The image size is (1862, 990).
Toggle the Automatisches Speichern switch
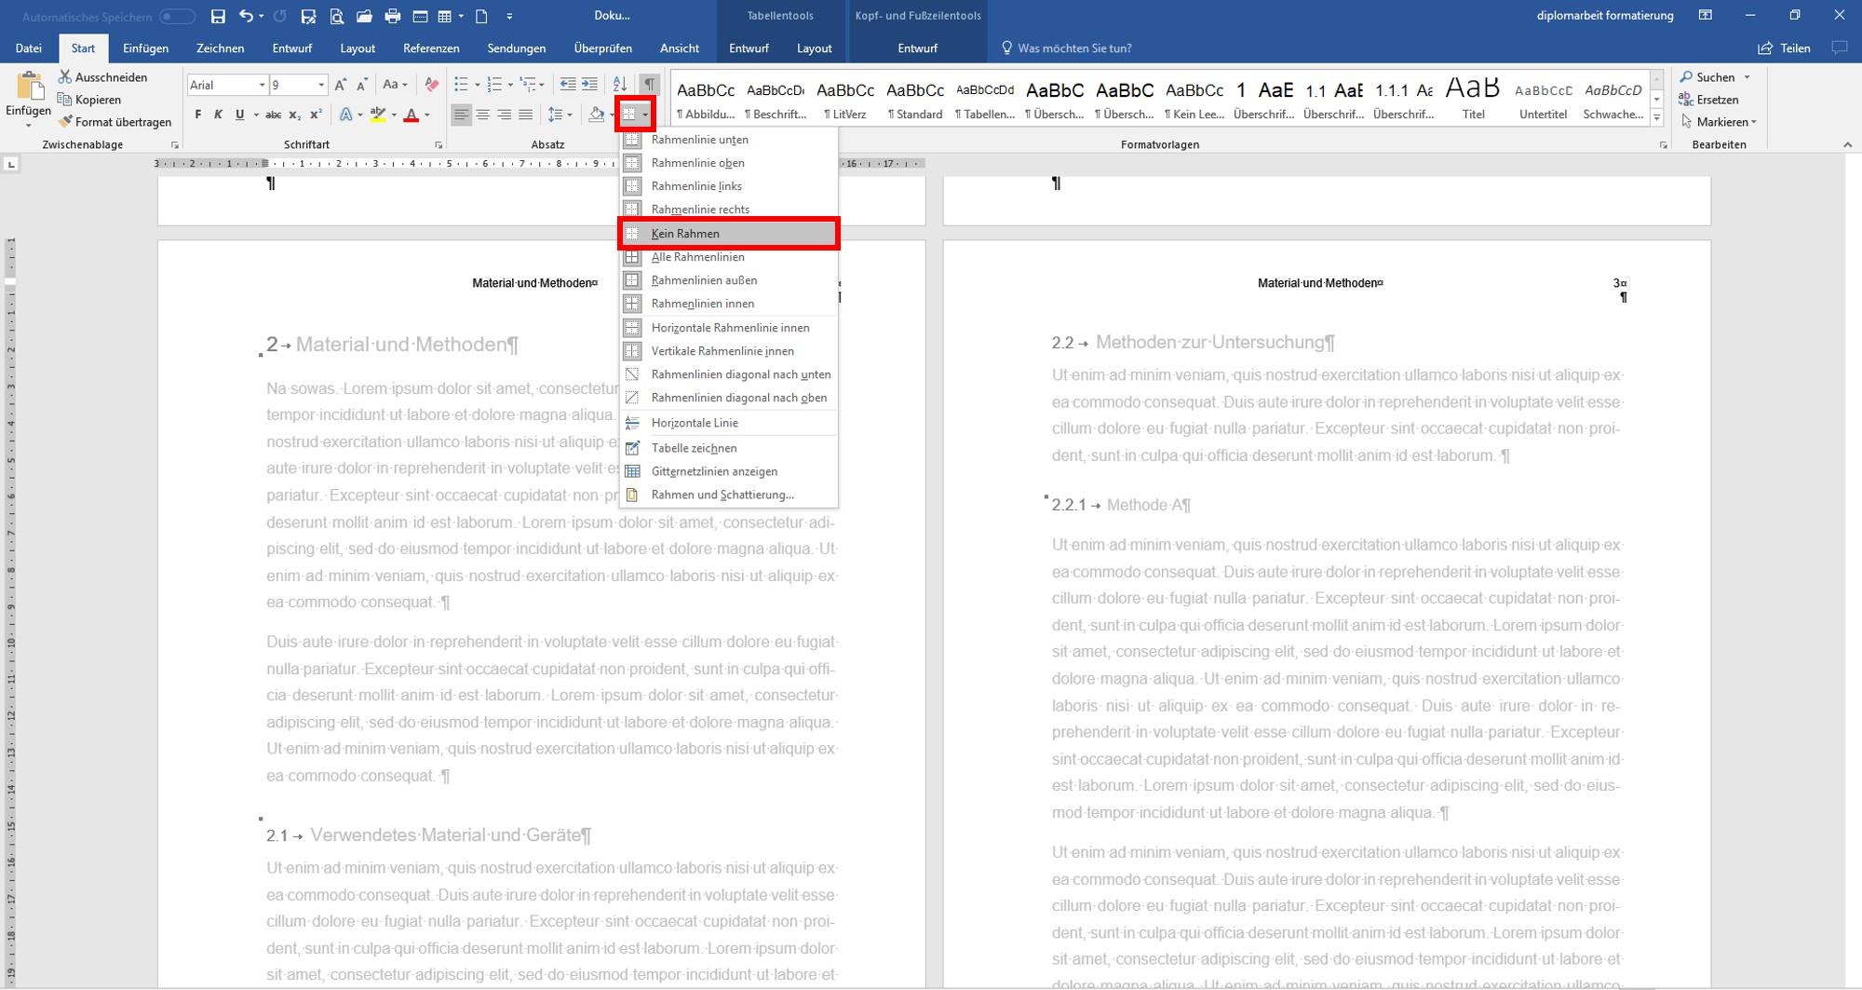(x=177, y=16)
